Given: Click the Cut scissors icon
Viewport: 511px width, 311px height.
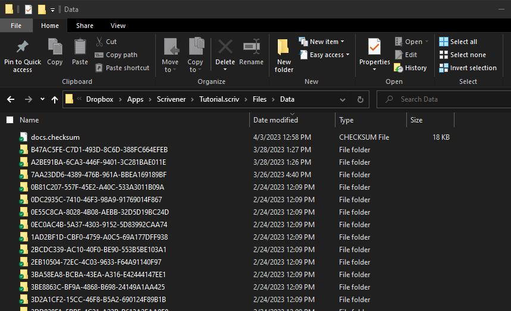Looking at the screenshot, I should (x=99, y=42).
